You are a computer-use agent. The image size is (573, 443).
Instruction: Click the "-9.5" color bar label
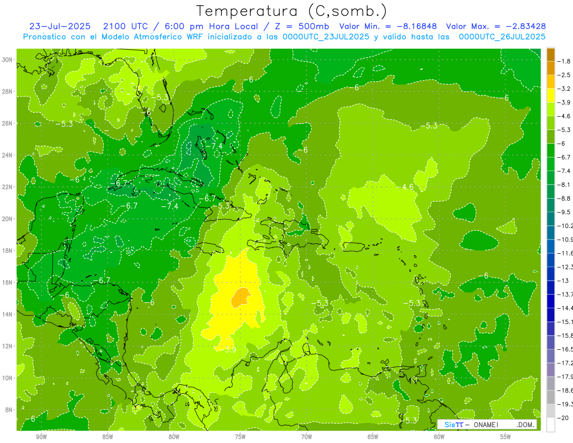coord(564,212)
